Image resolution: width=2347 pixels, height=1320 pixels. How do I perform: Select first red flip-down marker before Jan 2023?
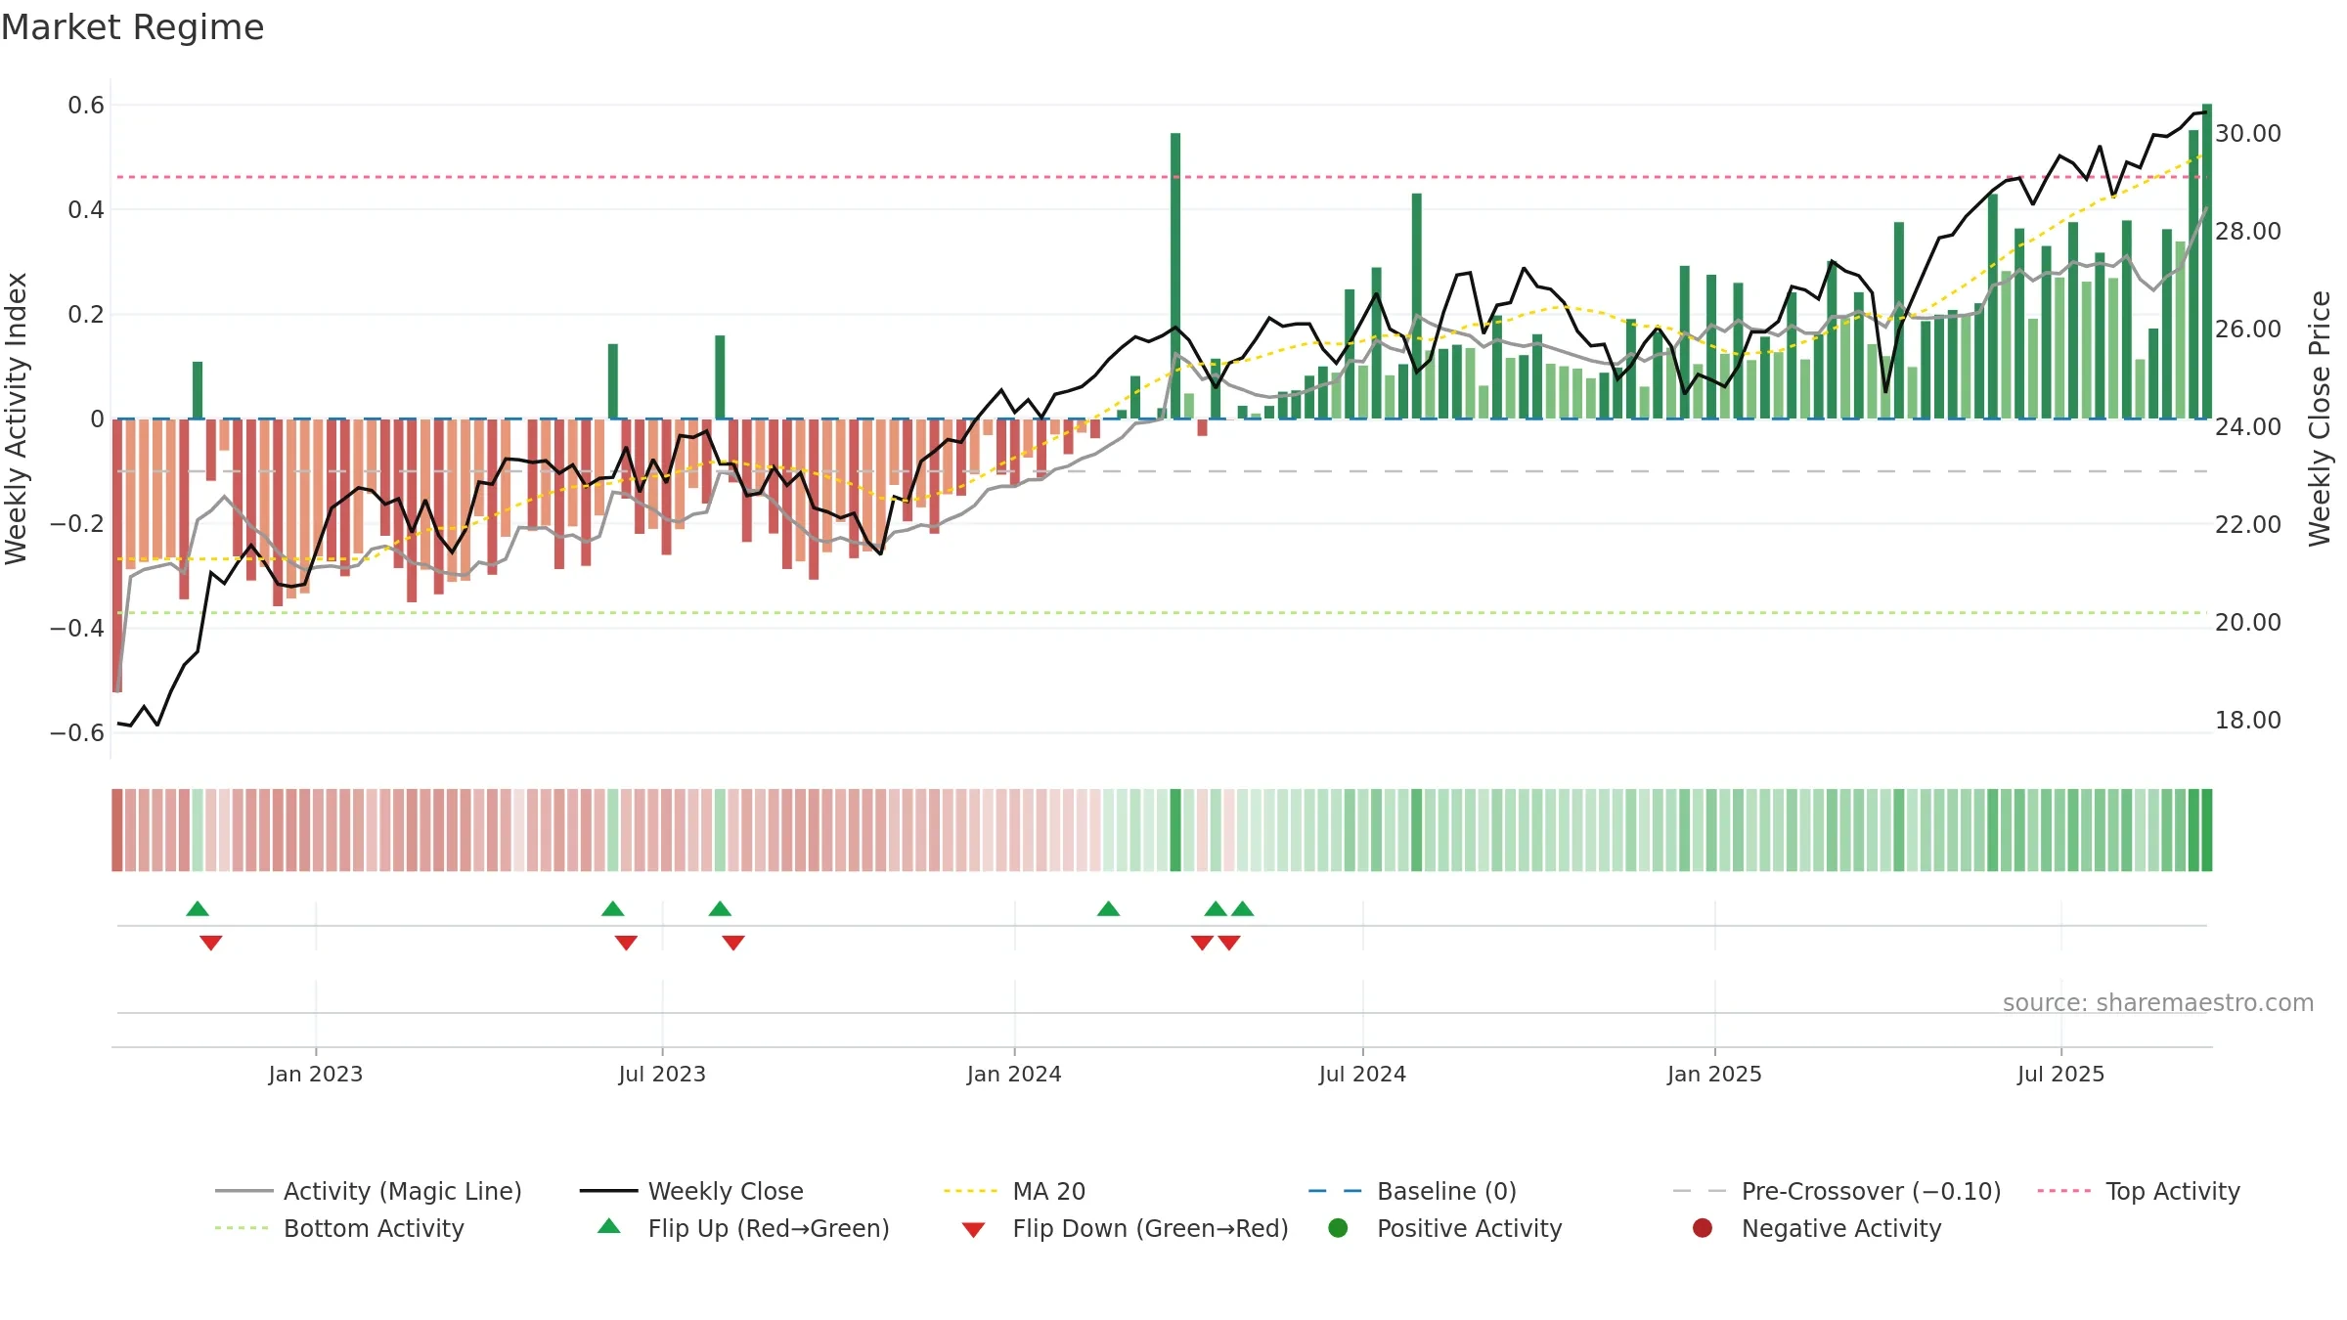coord(211,943)
